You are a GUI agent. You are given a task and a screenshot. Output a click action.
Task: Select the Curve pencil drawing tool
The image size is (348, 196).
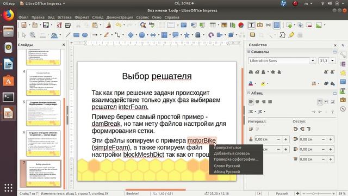[x=107, y=35]
